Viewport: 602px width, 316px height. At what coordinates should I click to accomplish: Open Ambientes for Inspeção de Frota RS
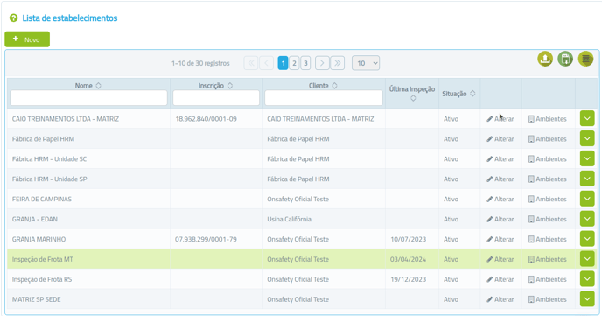(548, 279)
